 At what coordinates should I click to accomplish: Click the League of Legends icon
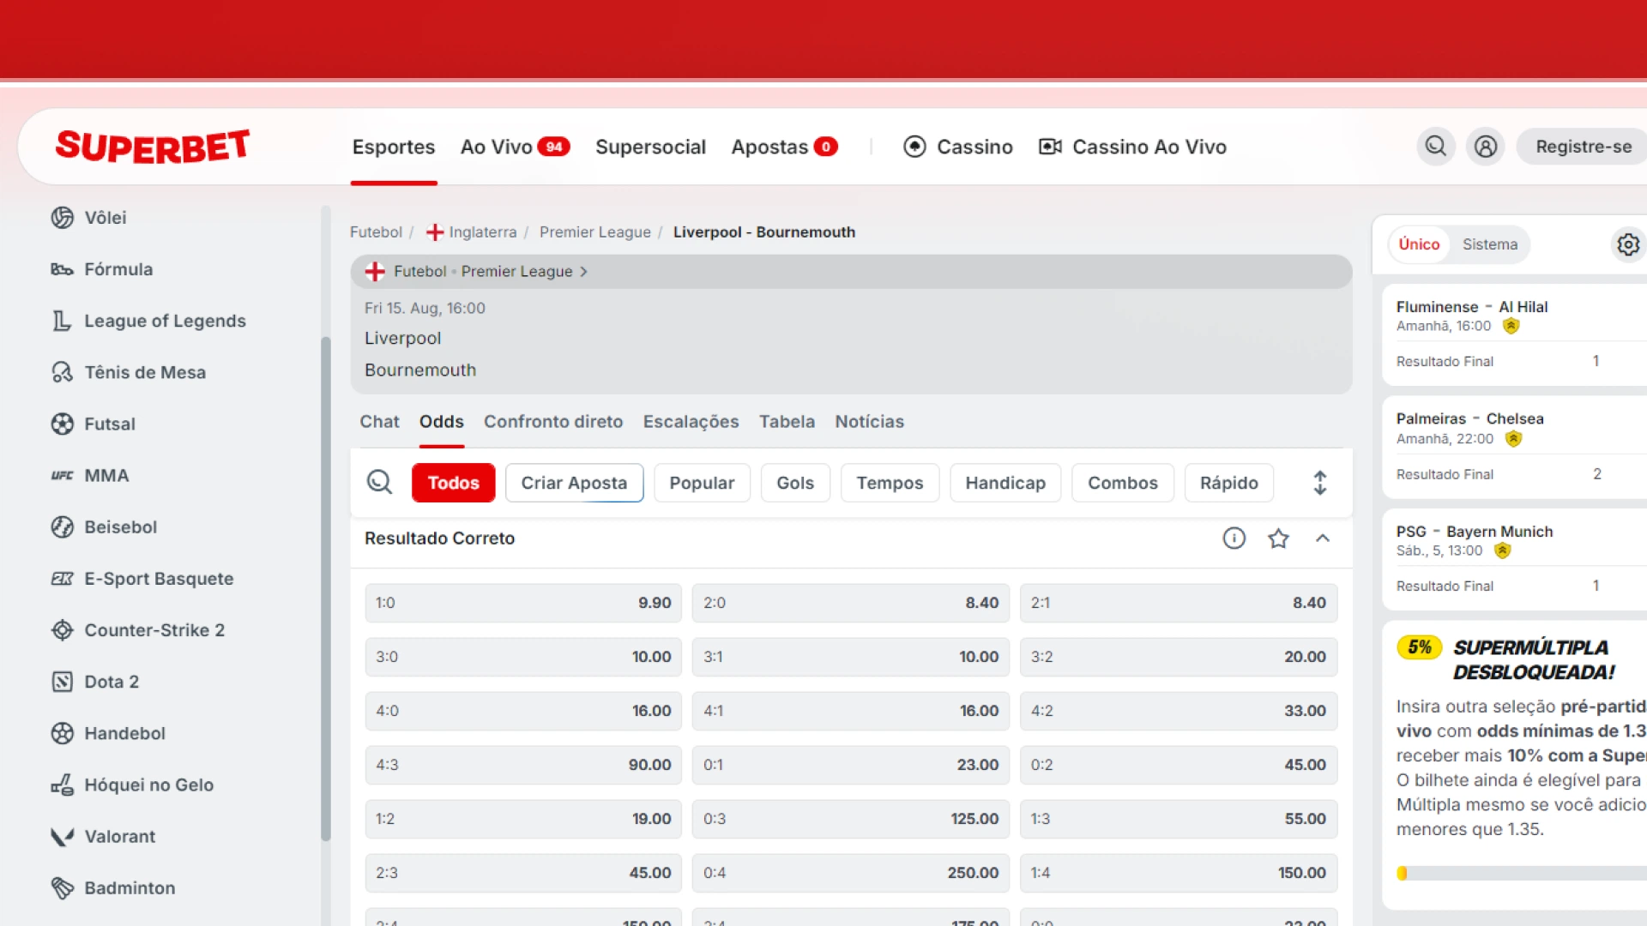[62, 321]
